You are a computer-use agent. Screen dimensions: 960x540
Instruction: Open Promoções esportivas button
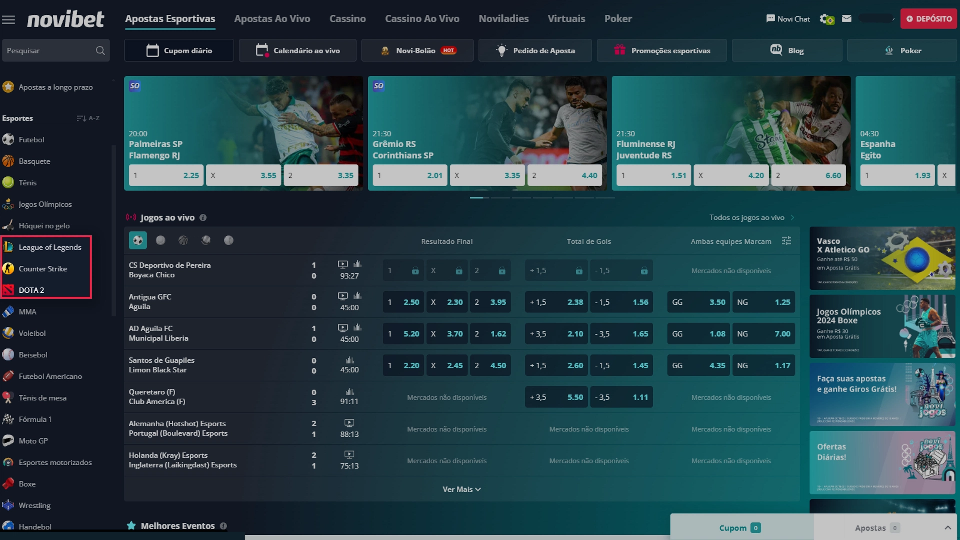[662, 50]
